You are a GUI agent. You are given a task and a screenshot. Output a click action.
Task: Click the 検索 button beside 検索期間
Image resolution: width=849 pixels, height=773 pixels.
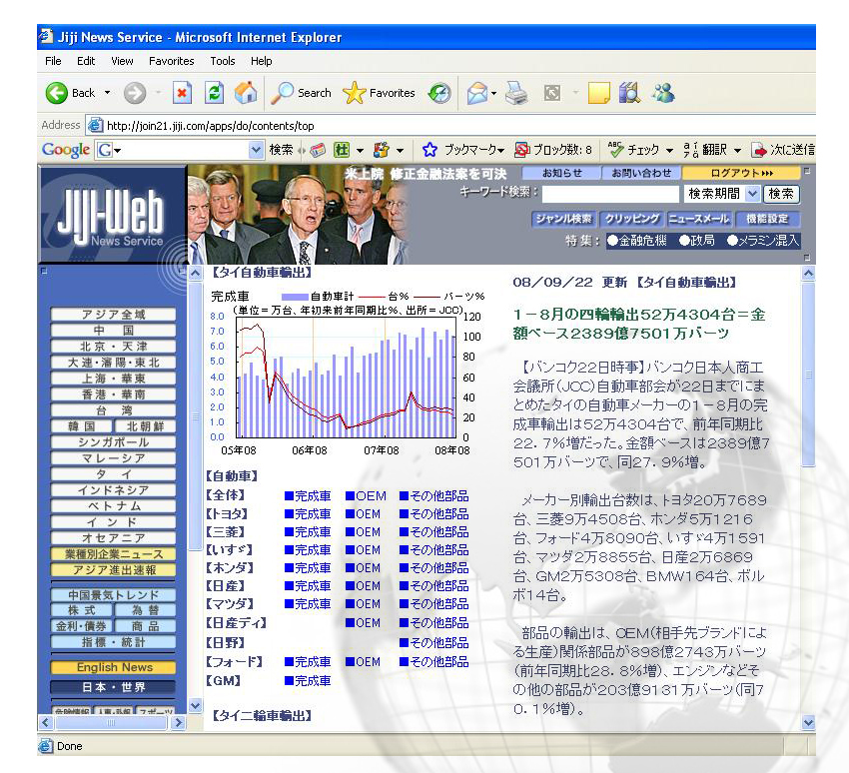click(781, 194)
